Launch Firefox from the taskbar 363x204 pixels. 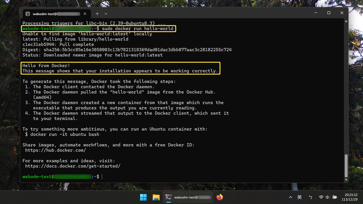point(219,197)
